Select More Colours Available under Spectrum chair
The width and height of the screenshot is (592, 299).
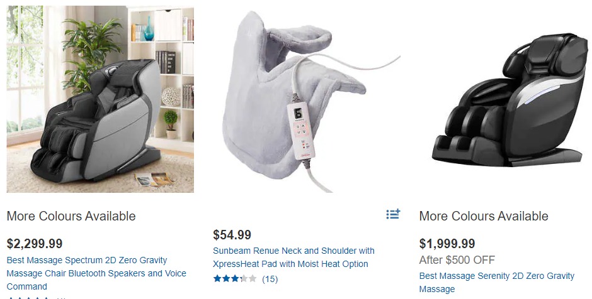[x=71, y=216]
